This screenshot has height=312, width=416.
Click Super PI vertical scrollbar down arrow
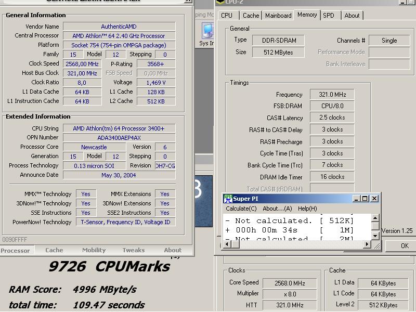coord(375,236)
